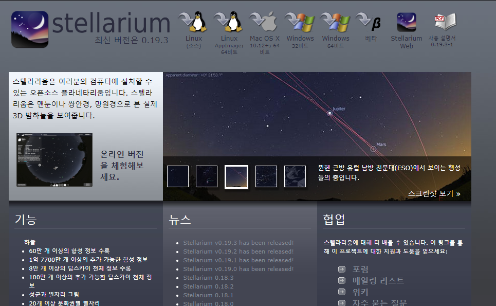
Task: Open Stellarium v0.19.0 release news
Action: [x=238, y=269]
